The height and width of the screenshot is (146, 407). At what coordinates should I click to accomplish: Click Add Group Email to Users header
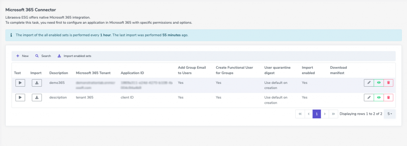192,70
